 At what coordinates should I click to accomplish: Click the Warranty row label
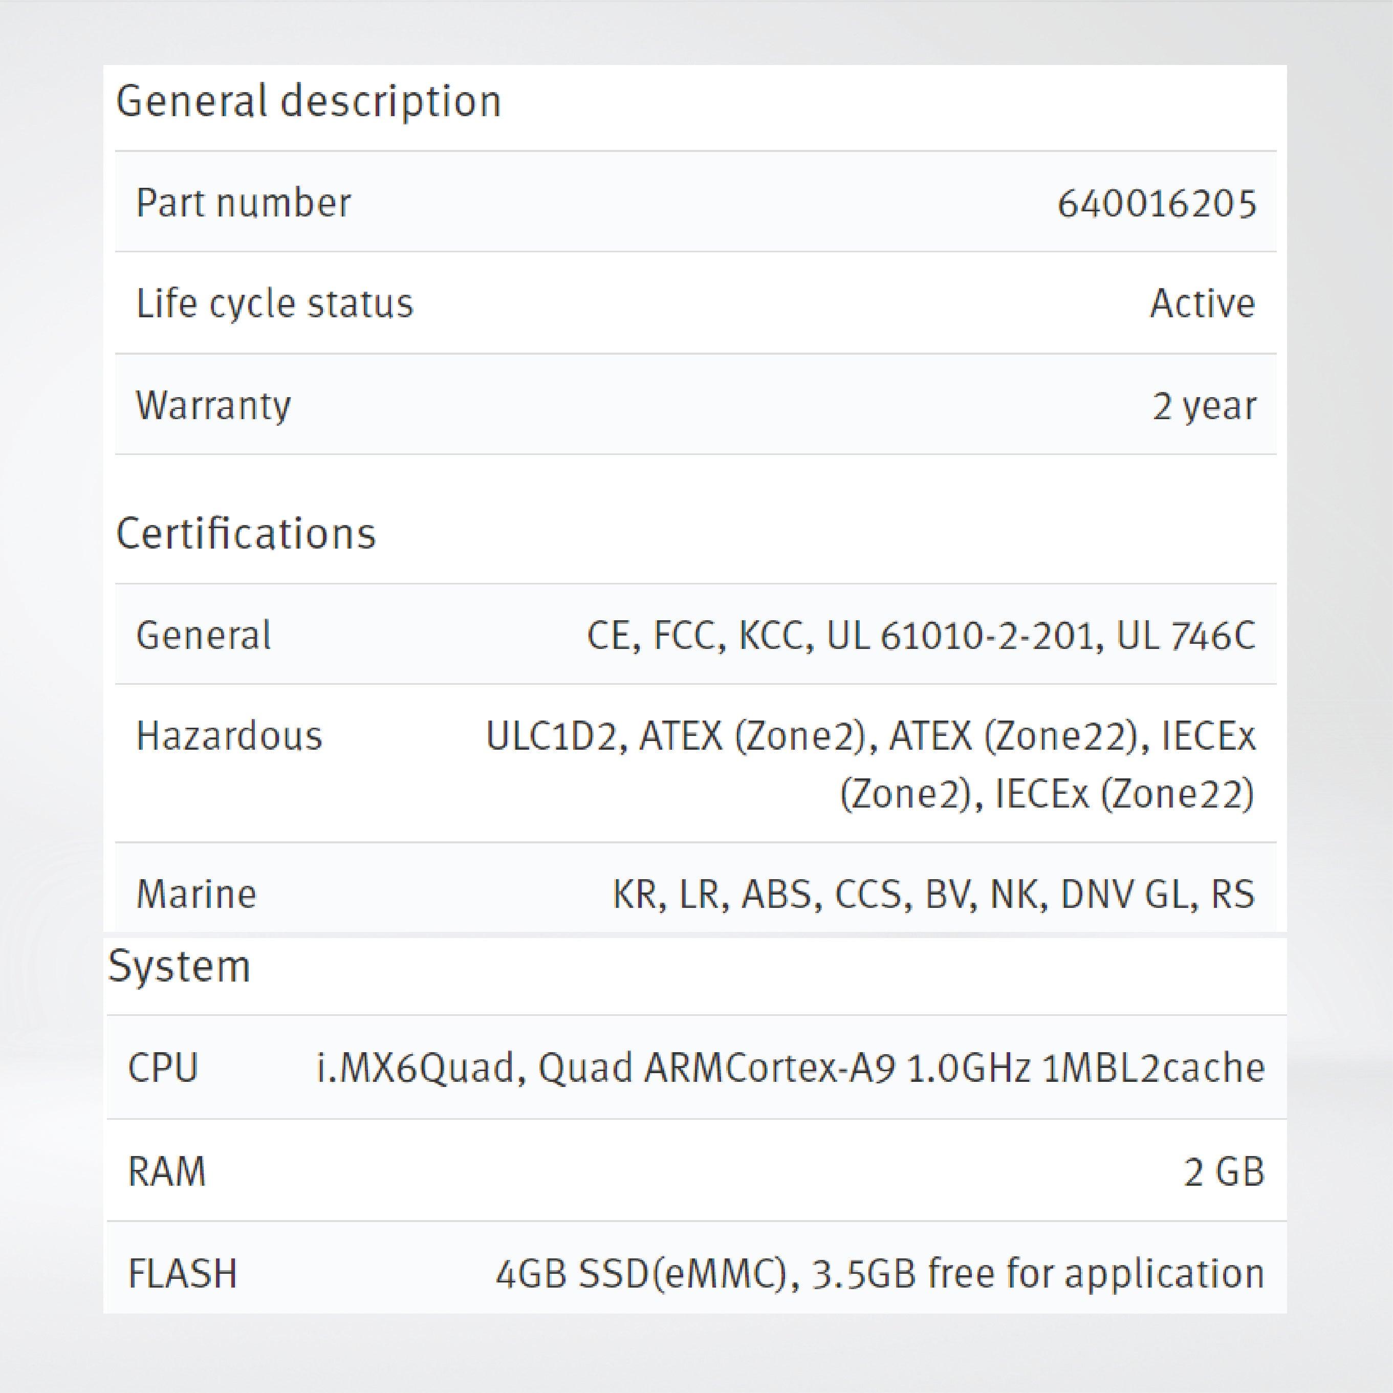[213, 405]
